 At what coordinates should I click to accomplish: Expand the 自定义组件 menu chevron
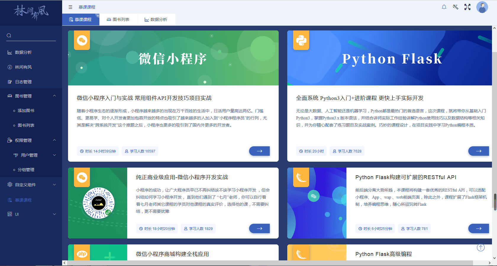tap(54, 184)
